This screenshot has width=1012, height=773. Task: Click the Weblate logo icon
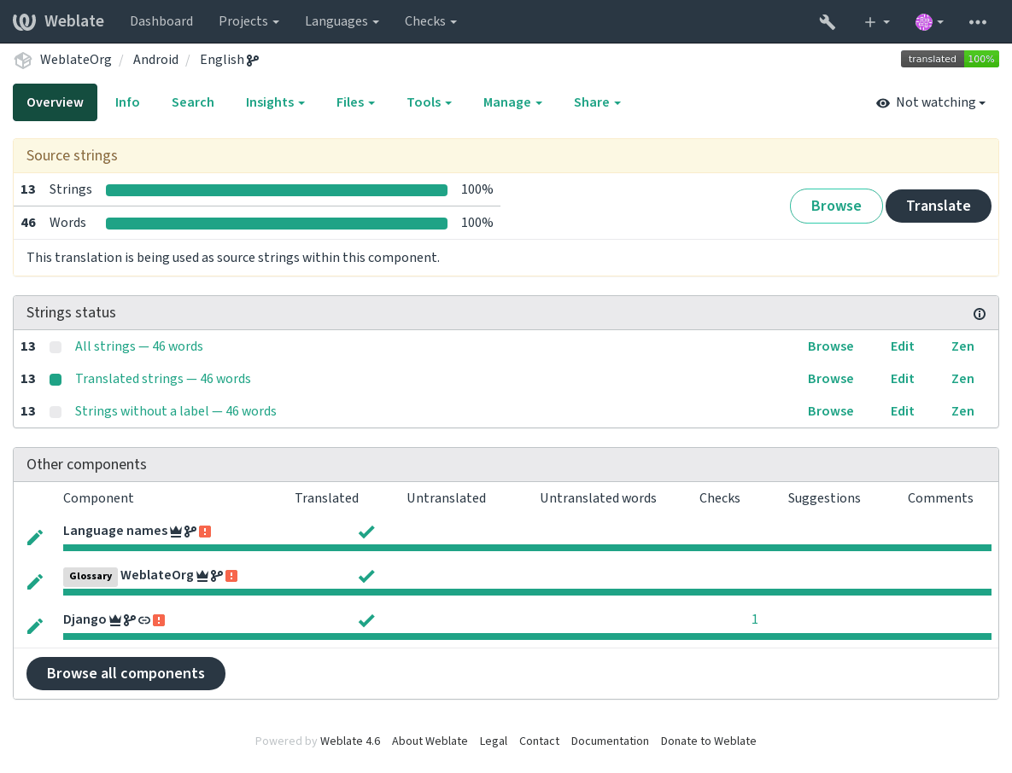[x=25, y=21]
